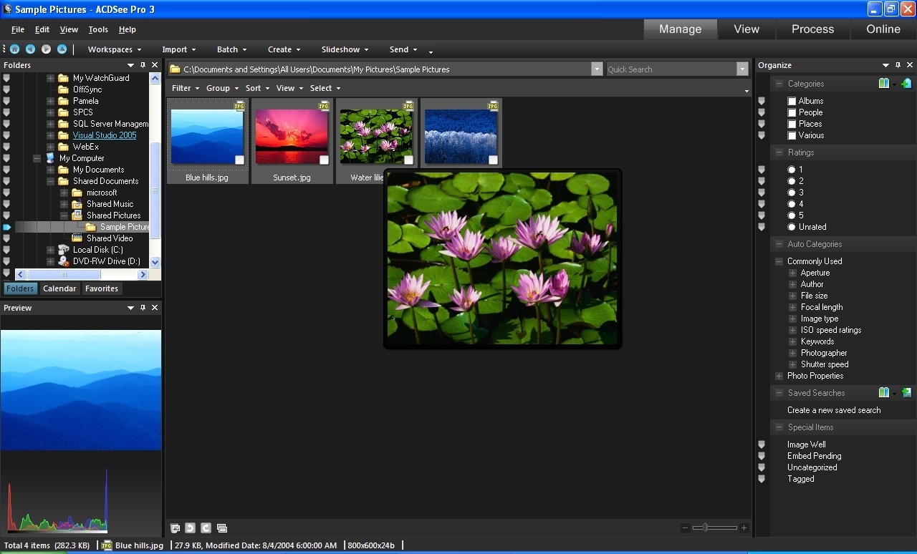Select the Sunset.jpg thumbnail

click(292, 135)
